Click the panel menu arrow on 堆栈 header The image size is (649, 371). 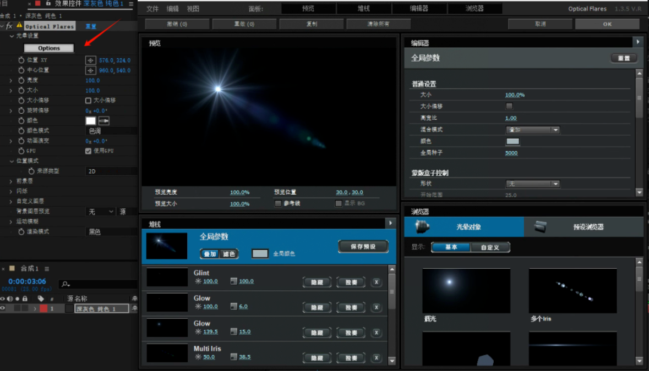tap(390, 223)
